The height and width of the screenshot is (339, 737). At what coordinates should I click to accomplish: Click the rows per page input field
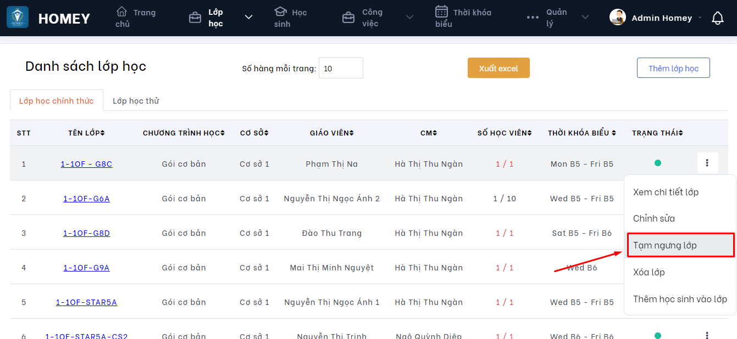[x=341, y=68]
